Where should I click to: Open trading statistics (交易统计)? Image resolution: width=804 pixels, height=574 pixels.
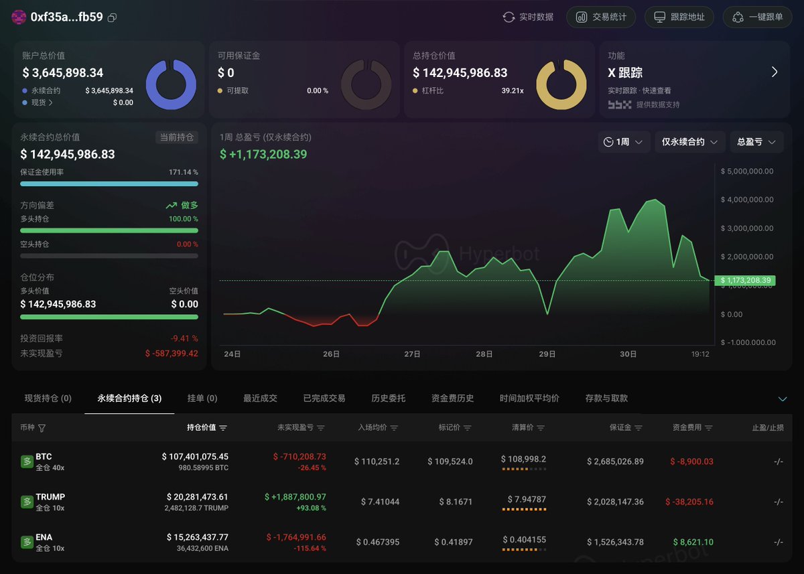click(x=602, y=17)
